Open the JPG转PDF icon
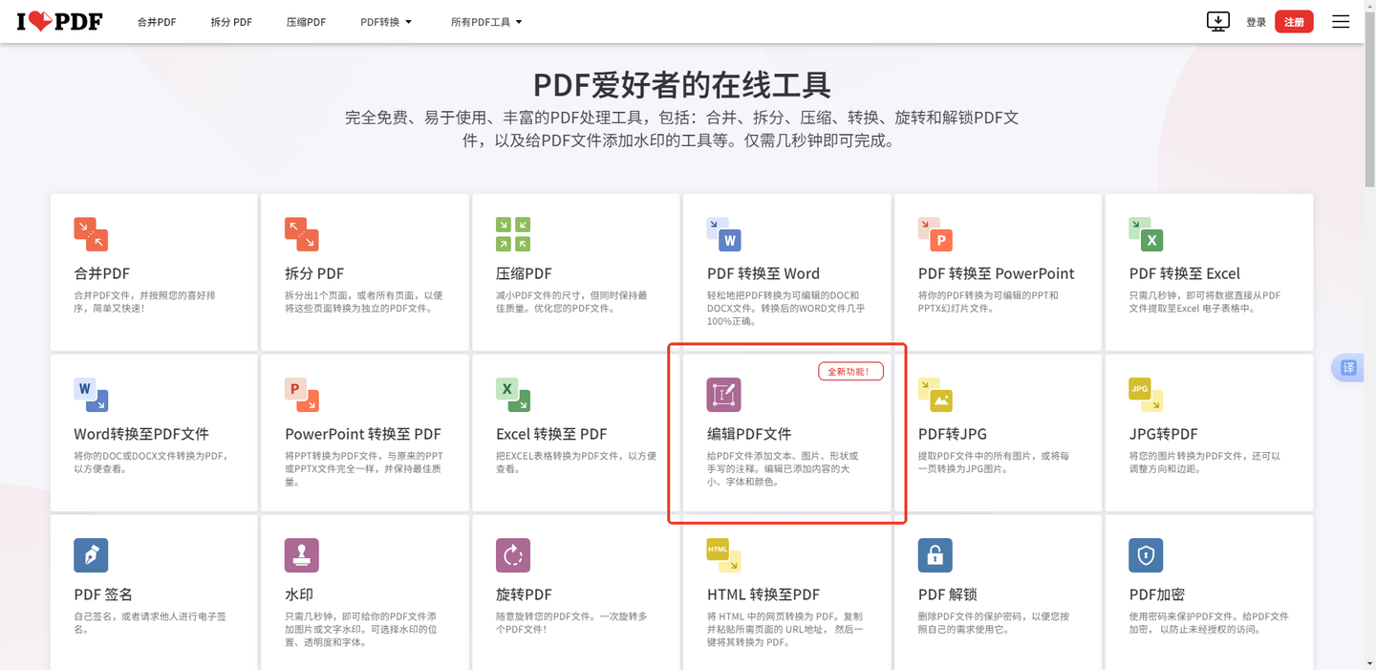Screen dimensions: 1376x670 (1147, 395)
